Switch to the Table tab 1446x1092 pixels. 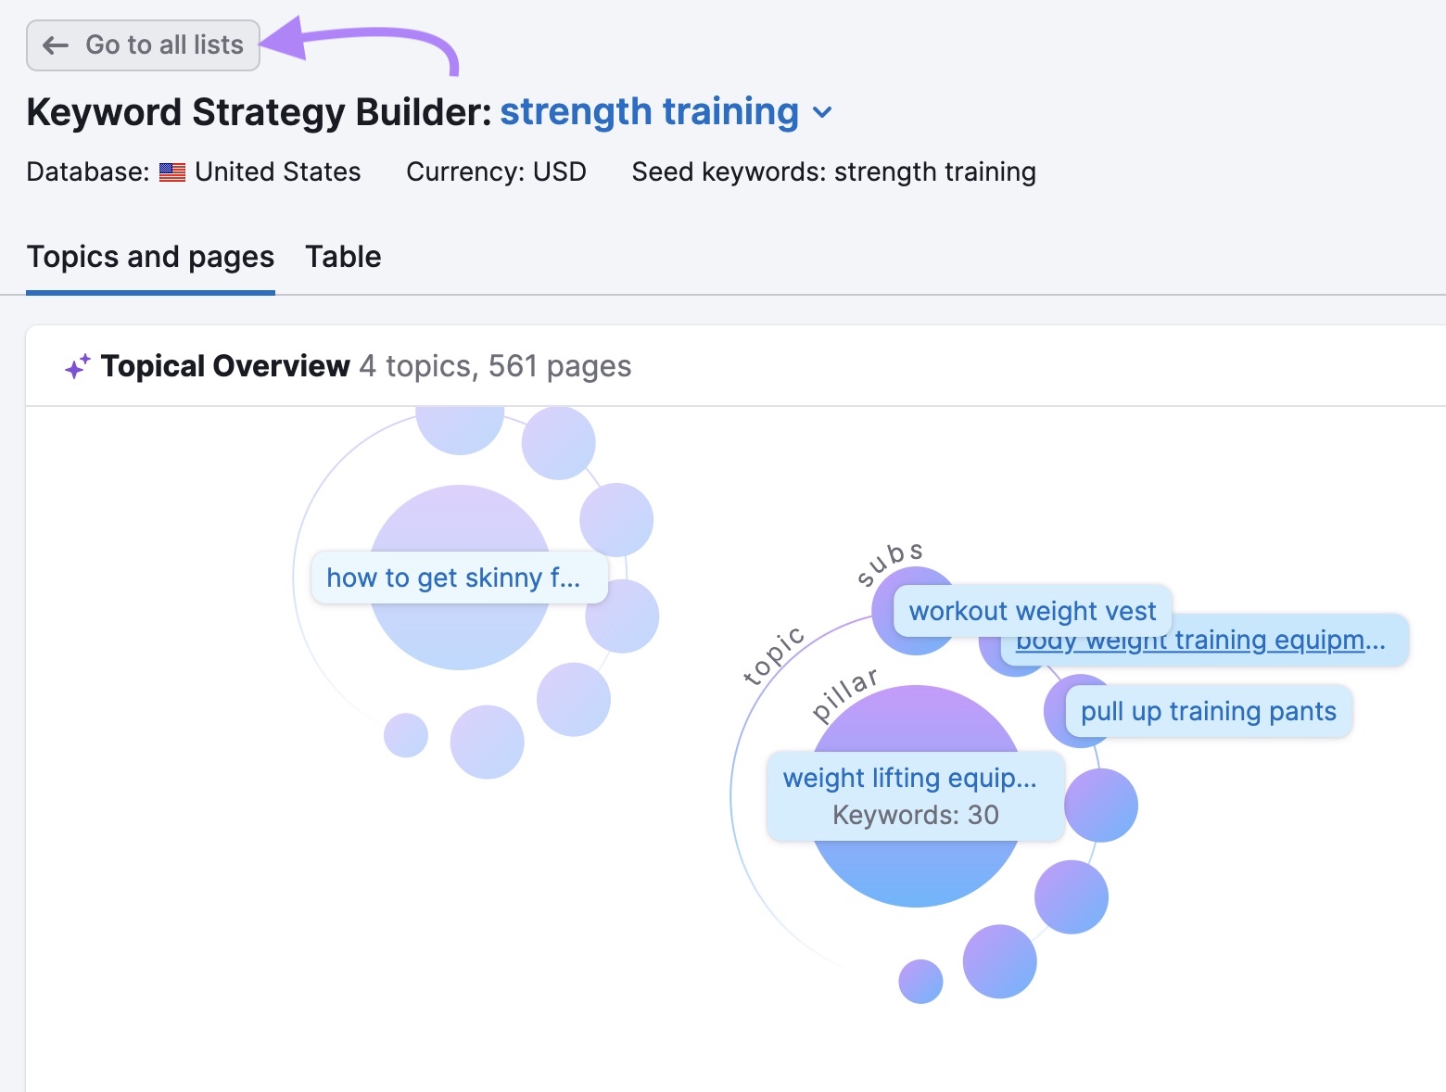point(343,257)
